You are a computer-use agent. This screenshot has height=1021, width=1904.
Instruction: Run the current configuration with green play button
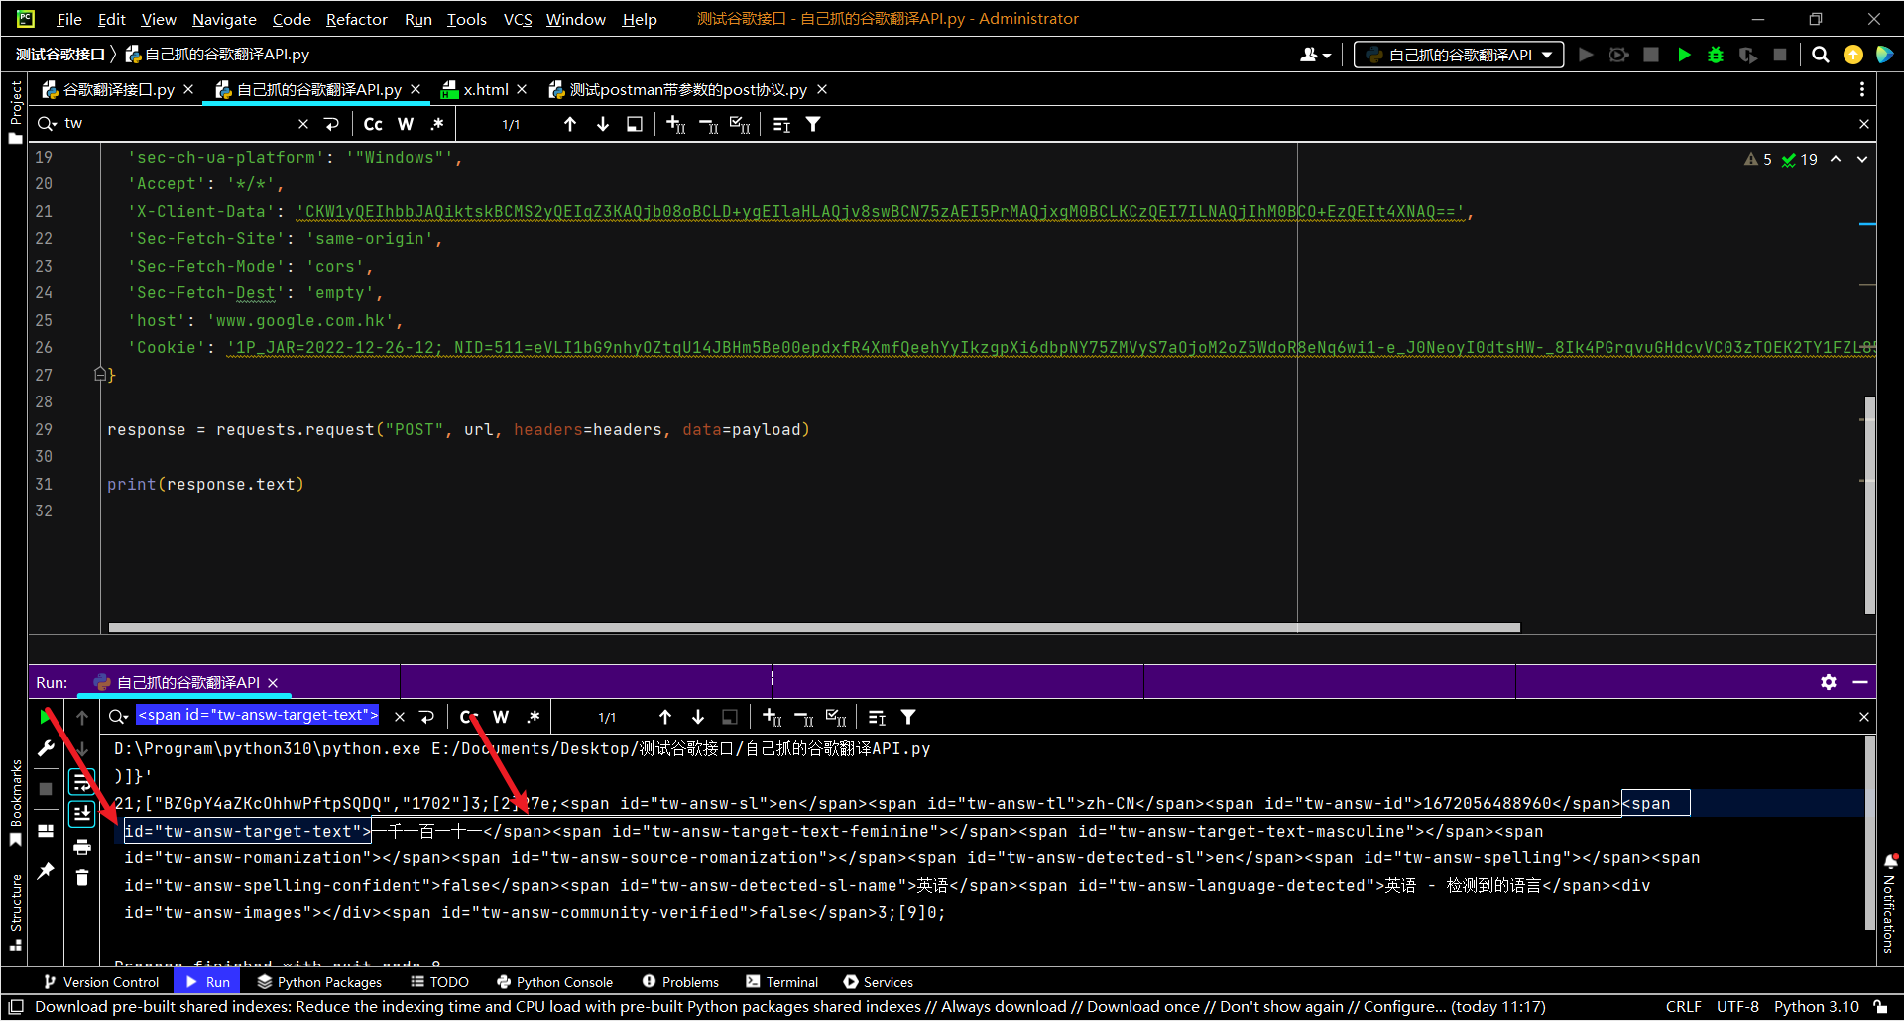(1684, 56)
